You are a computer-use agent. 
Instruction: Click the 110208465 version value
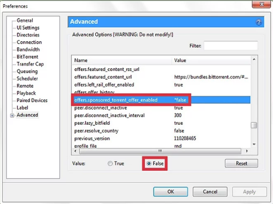click(x=185, y=138)
